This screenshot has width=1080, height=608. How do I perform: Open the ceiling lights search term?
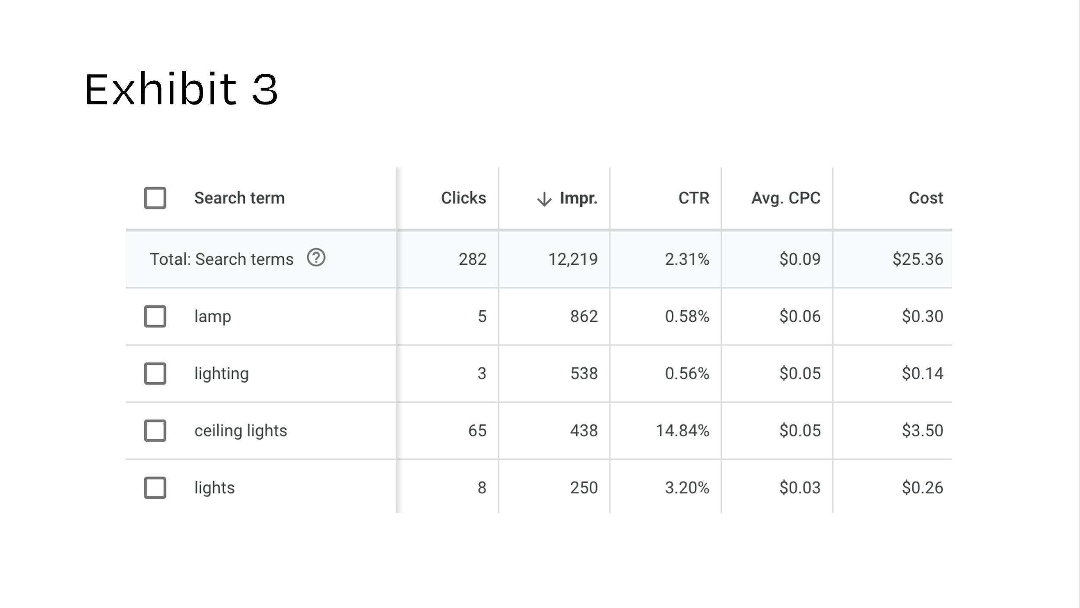click(241, 431)
